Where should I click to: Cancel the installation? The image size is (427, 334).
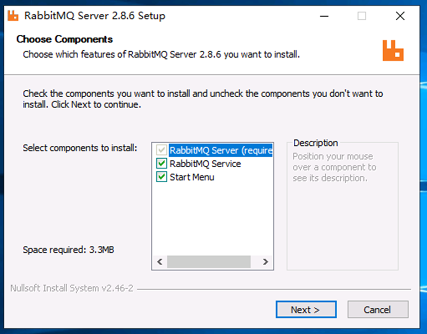[378, 309]
